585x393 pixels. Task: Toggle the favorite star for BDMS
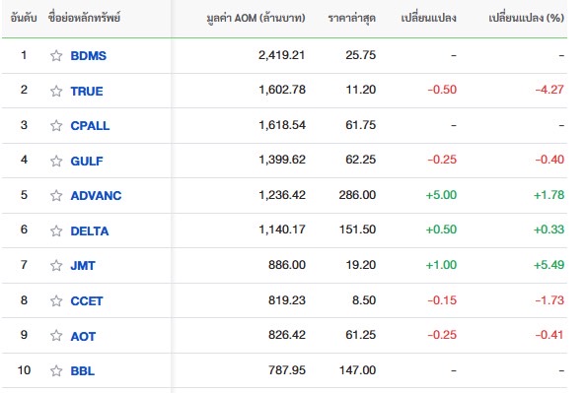click(x=56, y=56)
